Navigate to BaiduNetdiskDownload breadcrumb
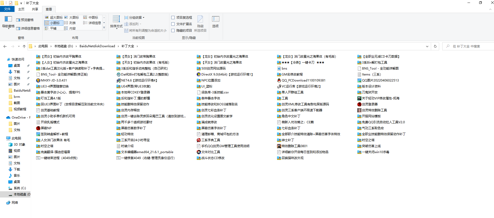The image size is (494, 218). point(97,46)
